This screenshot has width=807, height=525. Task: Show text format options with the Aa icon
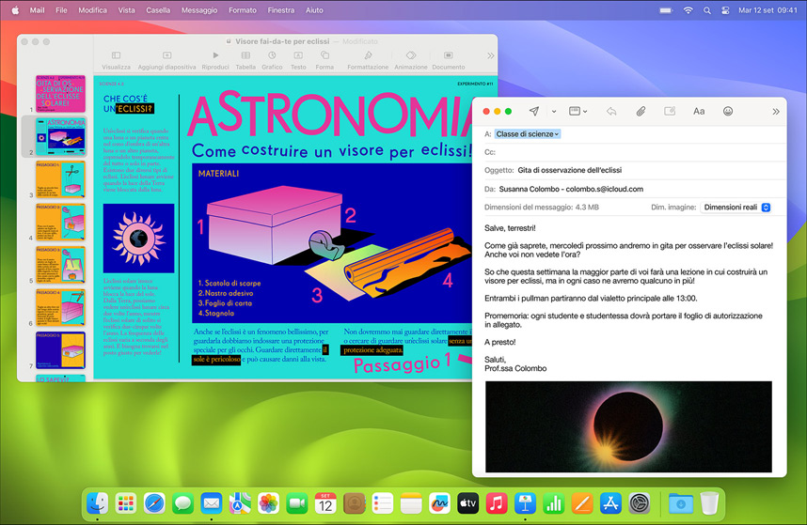click(x=699, y=111)
